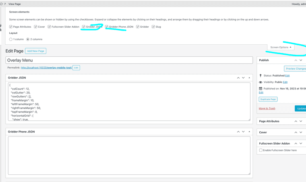Close the Screen Options tab
This screenshot has width=306, height=182.
pos(281,48)
